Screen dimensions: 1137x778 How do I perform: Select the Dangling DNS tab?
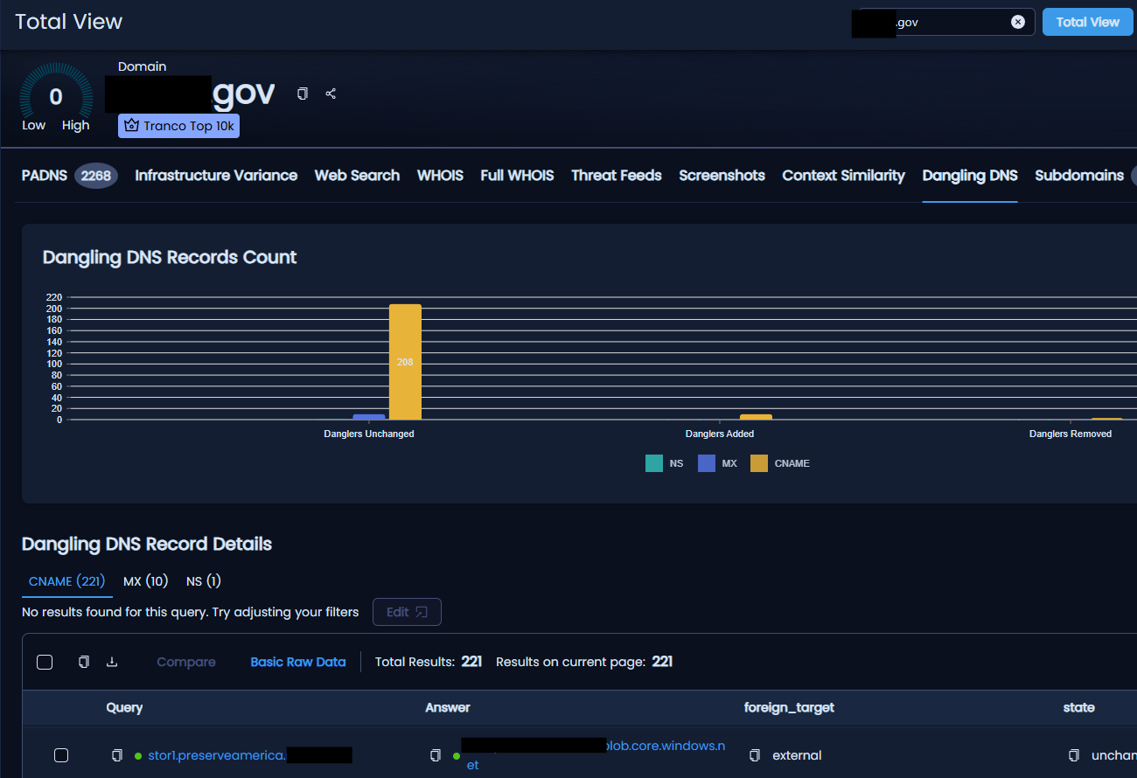pyautogui.click(x=970, y=176)
